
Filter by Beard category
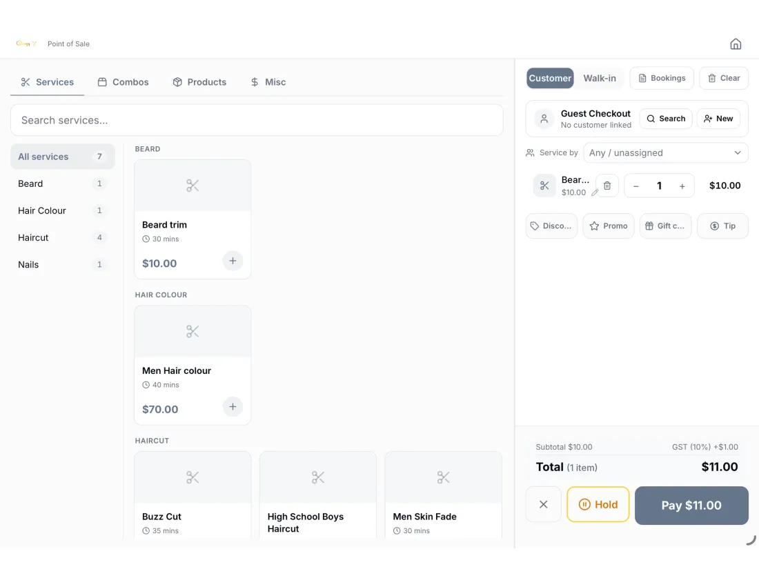click(62, 184)
